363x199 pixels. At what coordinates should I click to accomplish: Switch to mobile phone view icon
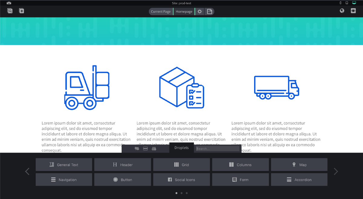click(341, 3)
